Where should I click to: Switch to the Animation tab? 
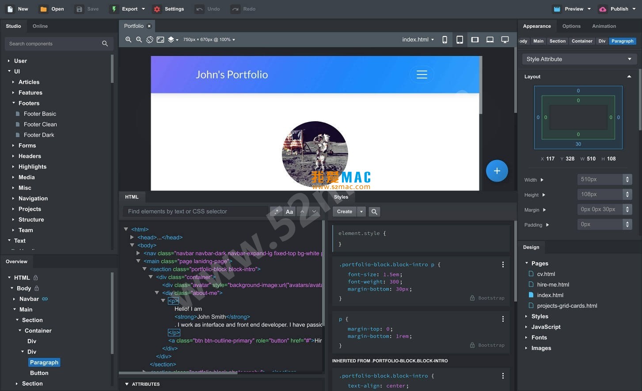coord(604,26)
